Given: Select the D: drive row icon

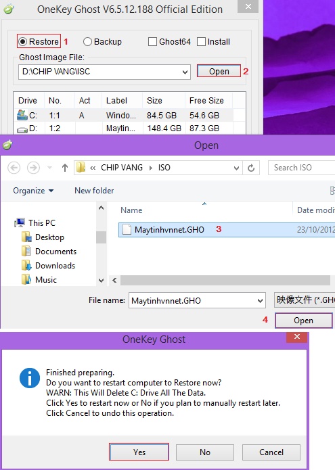Looking at the screenshot, I should [22, 129].
